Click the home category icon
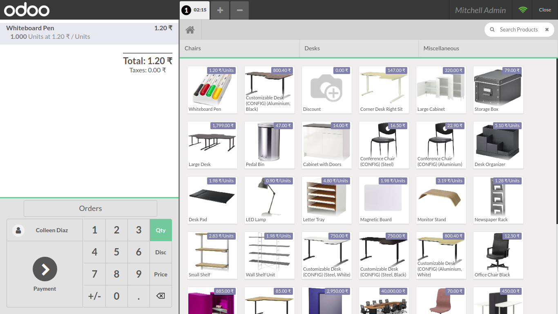The image size is (558, 314). pyautogui.click(x=190, y=30)
